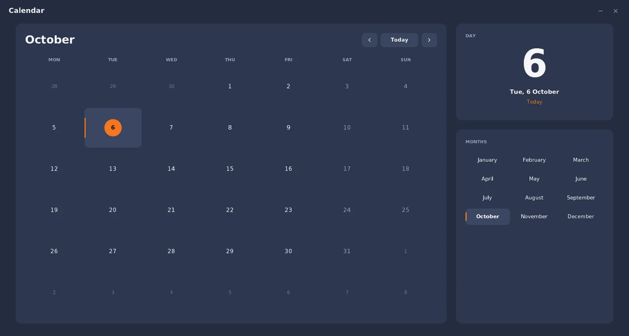
Task: Select the highlighted October month entry
Action: click(x=487, y=217)
